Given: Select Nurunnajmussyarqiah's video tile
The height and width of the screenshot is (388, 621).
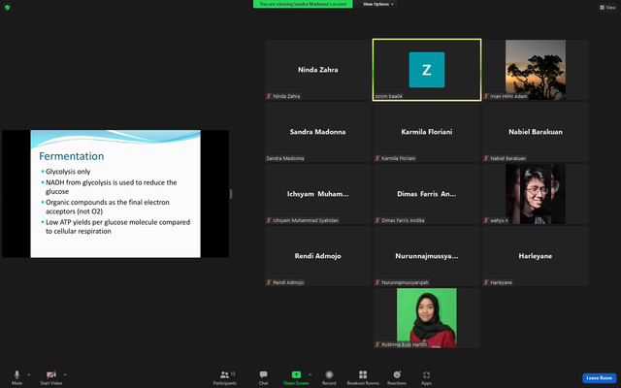Looking at the screenshot, I should click(x=427, y=256).
